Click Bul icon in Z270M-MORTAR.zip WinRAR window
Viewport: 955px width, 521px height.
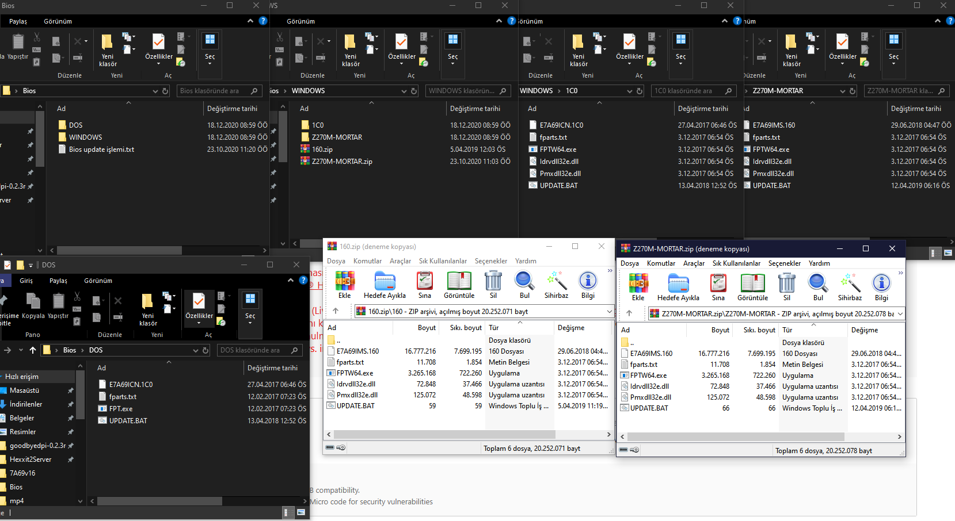[818, 287]
